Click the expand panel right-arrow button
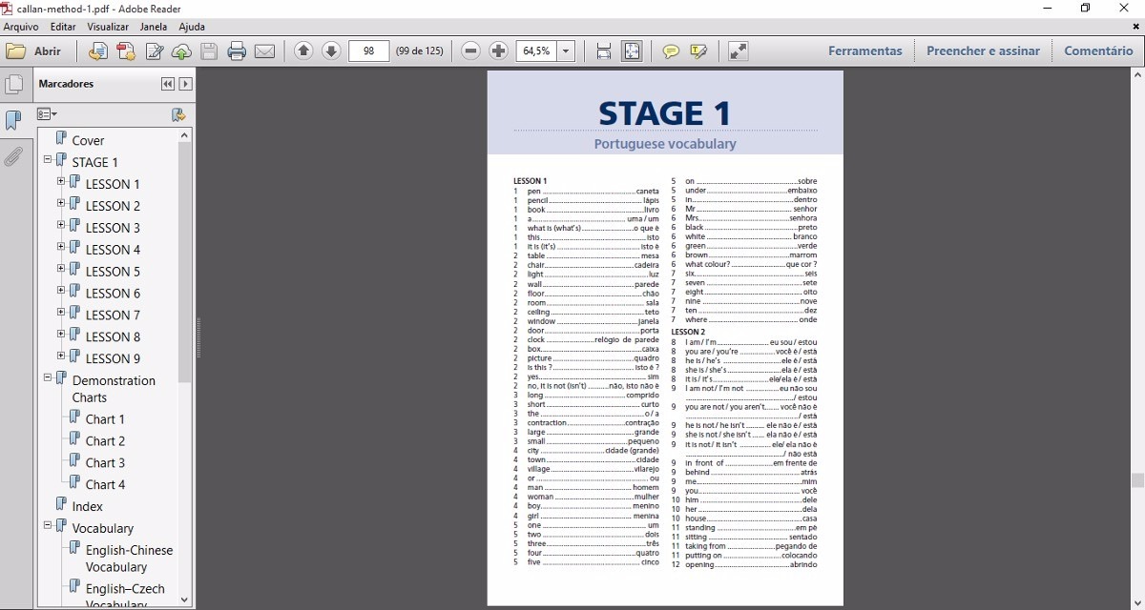 (x=185, y=84)
